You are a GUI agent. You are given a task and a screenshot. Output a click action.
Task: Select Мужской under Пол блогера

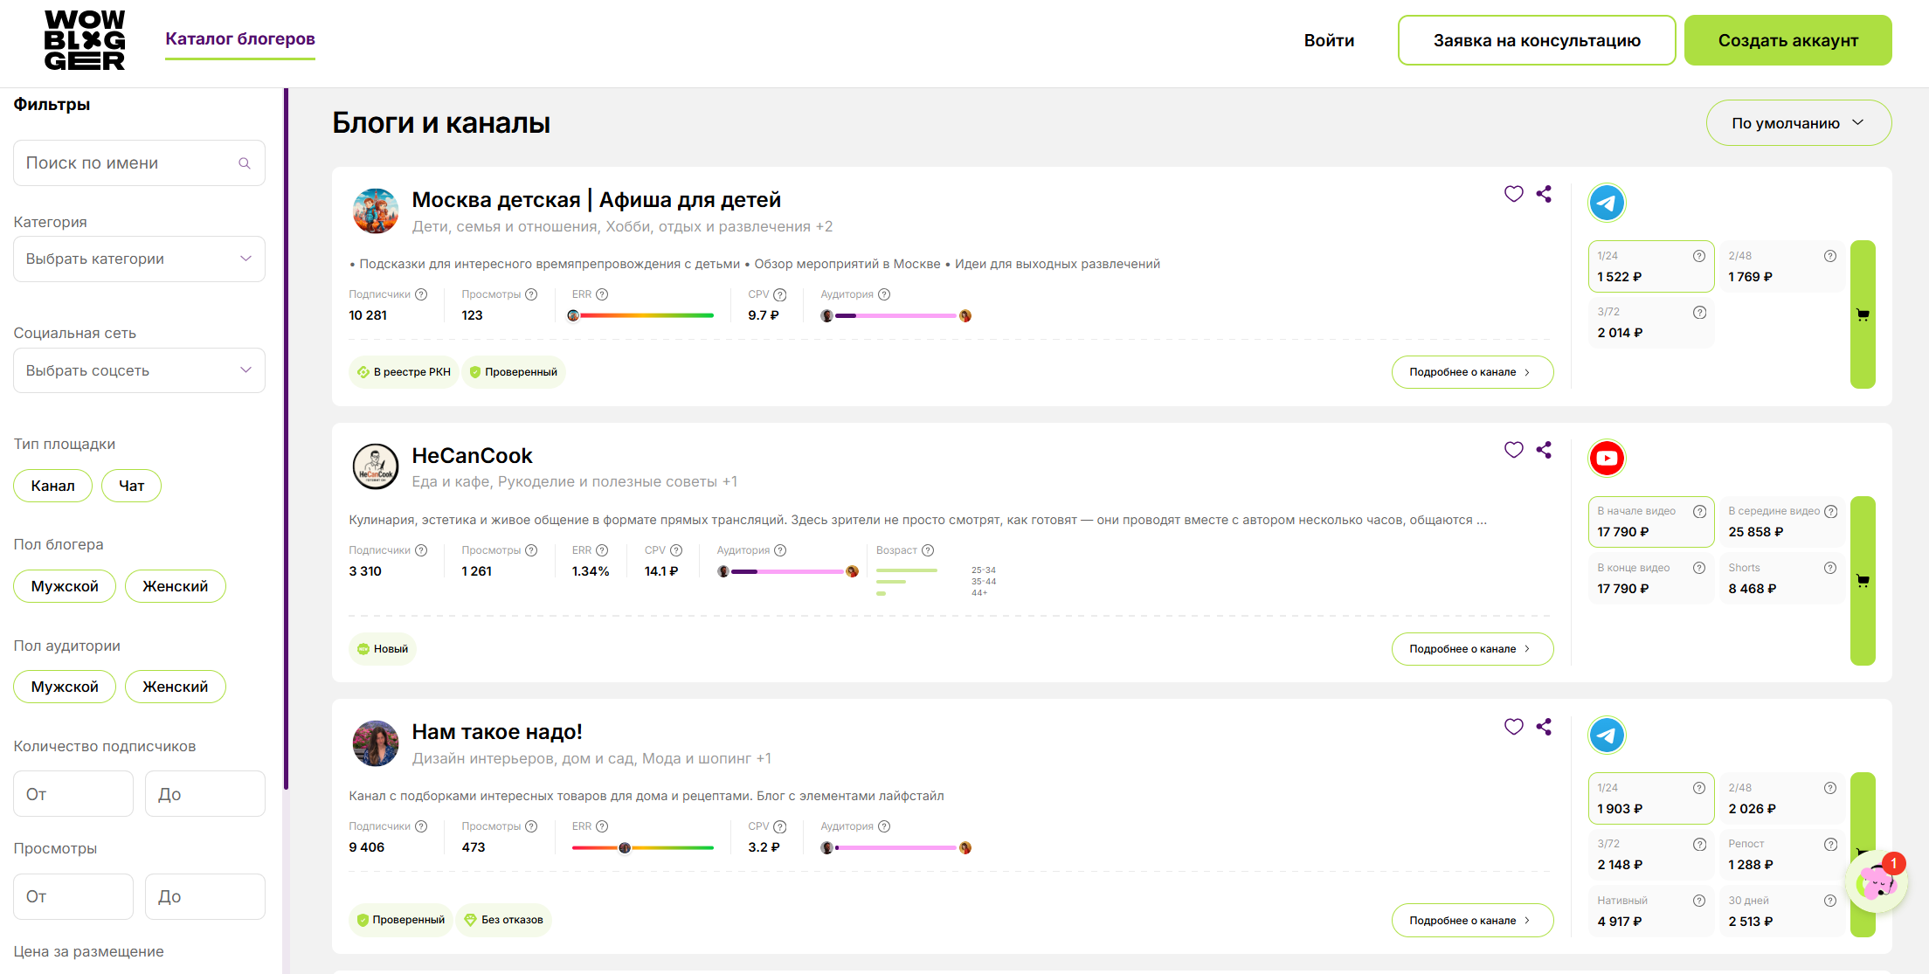[65, 586]
